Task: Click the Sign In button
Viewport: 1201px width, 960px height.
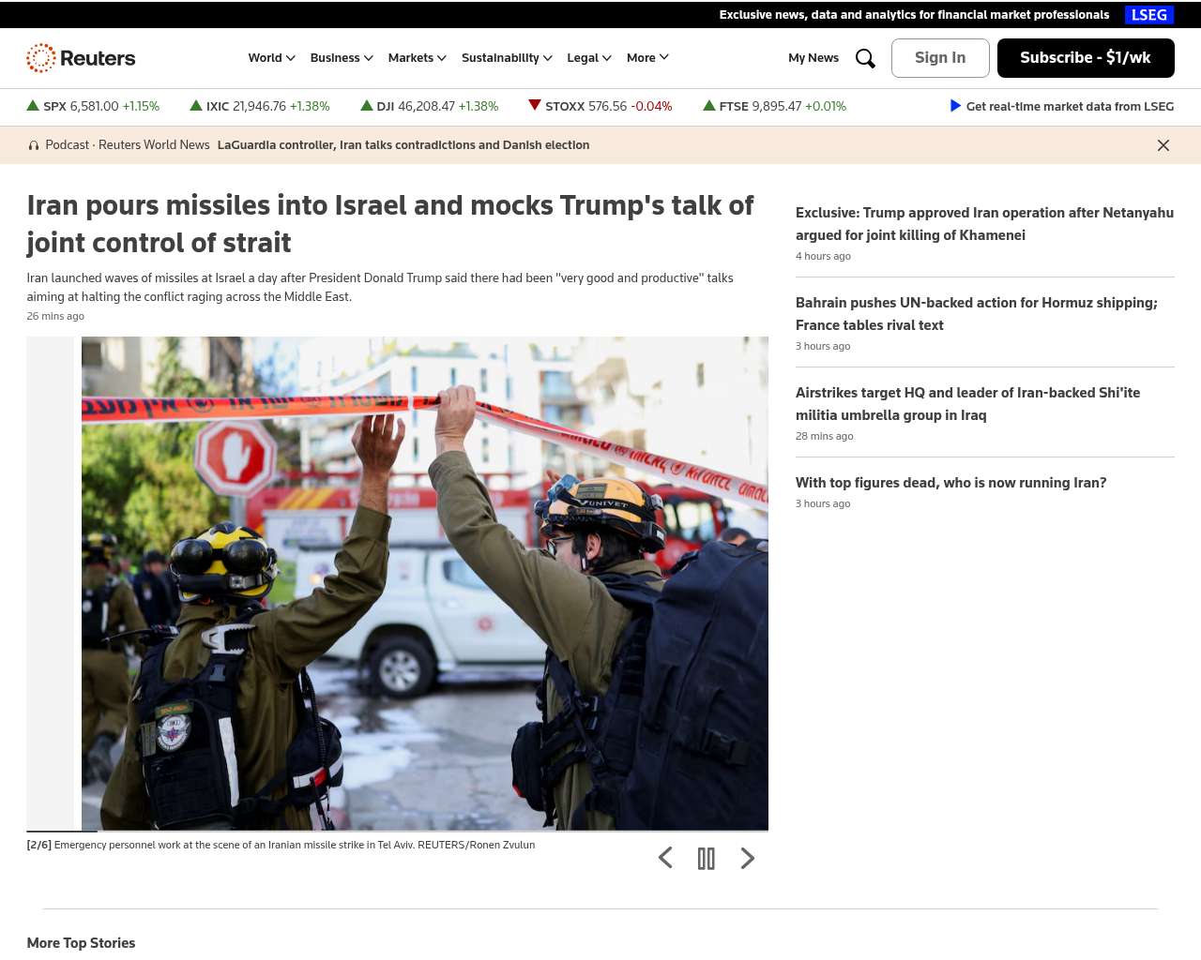Action: click(x=939, y=58)
